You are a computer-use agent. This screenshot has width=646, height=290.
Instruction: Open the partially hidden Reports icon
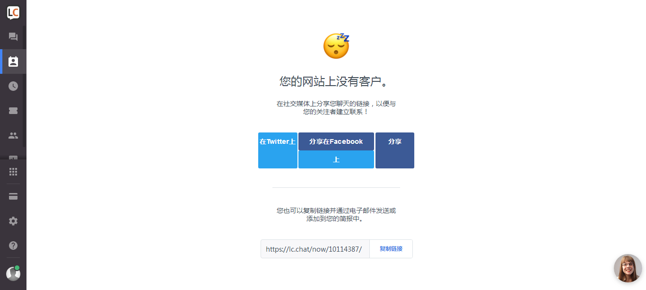[x=13, y=158]
